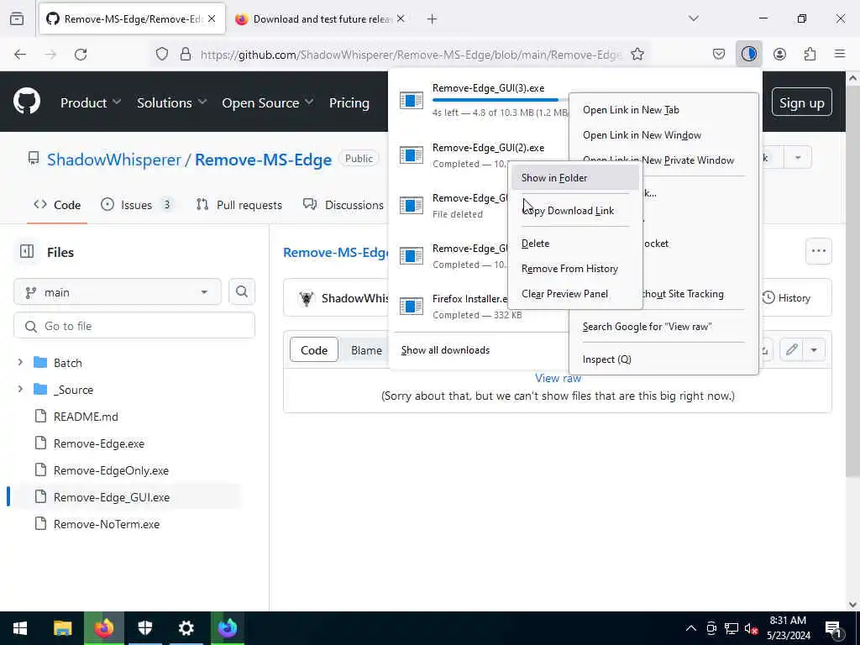Viewport: 860px width, 645px height.
Task: Open the dropdown arrow beside the pencil
Action: (814, 350)
